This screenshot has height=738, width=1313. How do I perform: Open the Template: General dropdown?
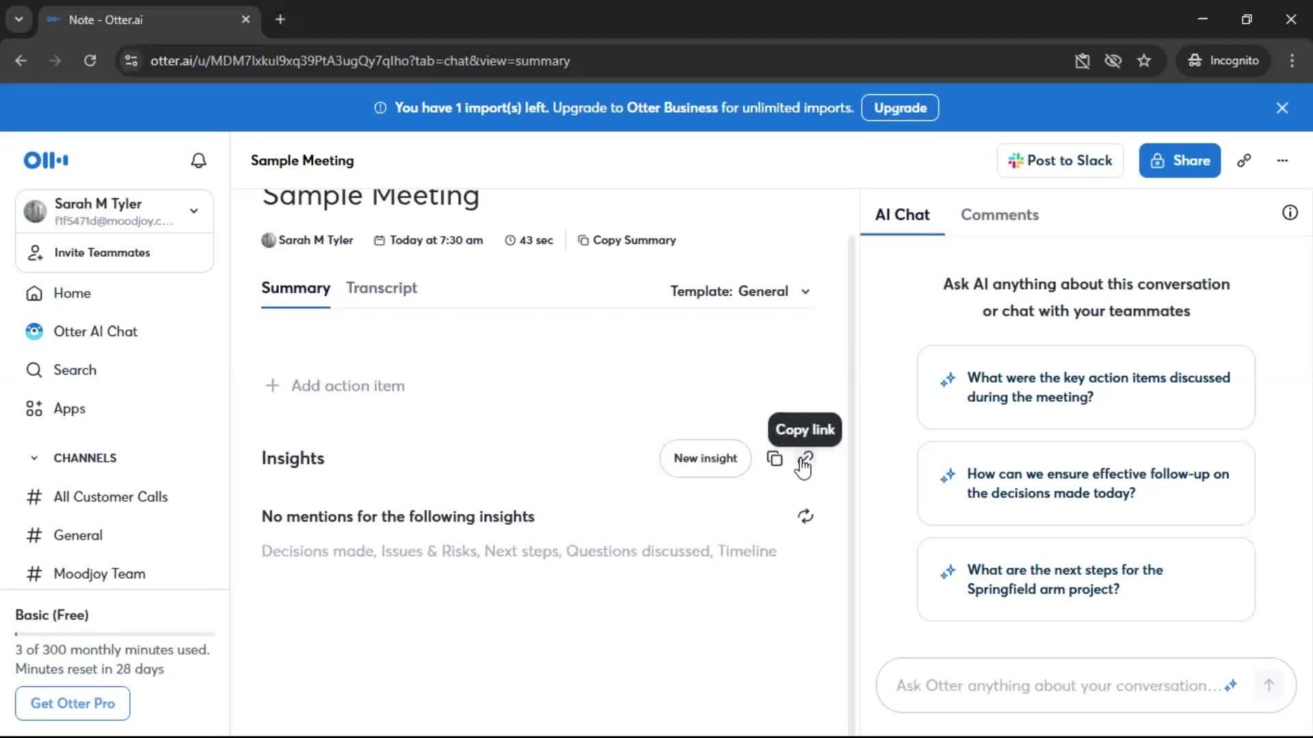click(741, 291)
